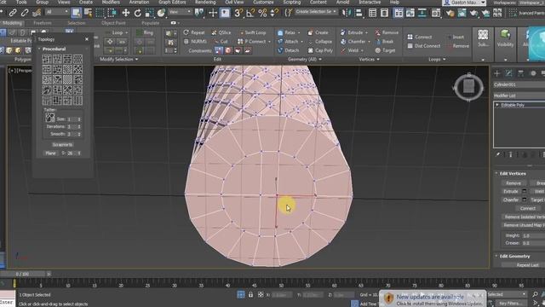Open the Populate ribbon tab
Image resolution: width=545 pixels, height=307 pixels.
[x=151, y=23]
